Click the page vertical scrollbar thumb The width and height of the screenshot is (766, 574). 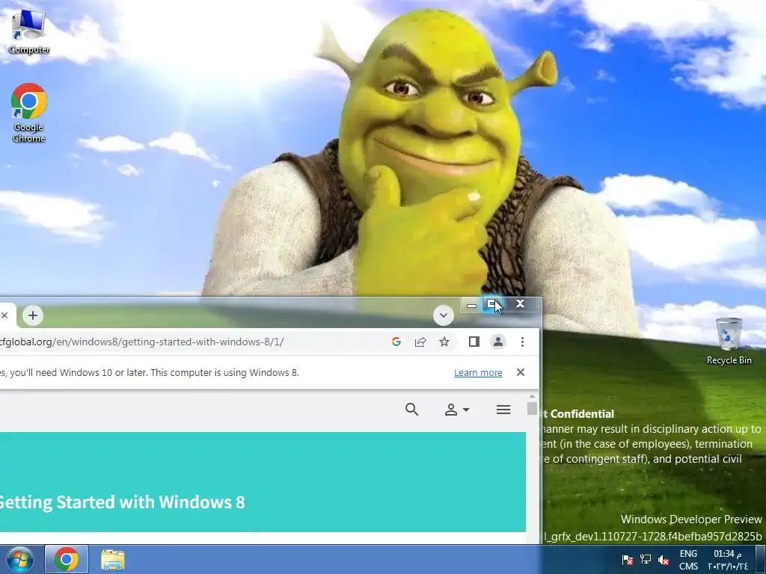(532, 408)
